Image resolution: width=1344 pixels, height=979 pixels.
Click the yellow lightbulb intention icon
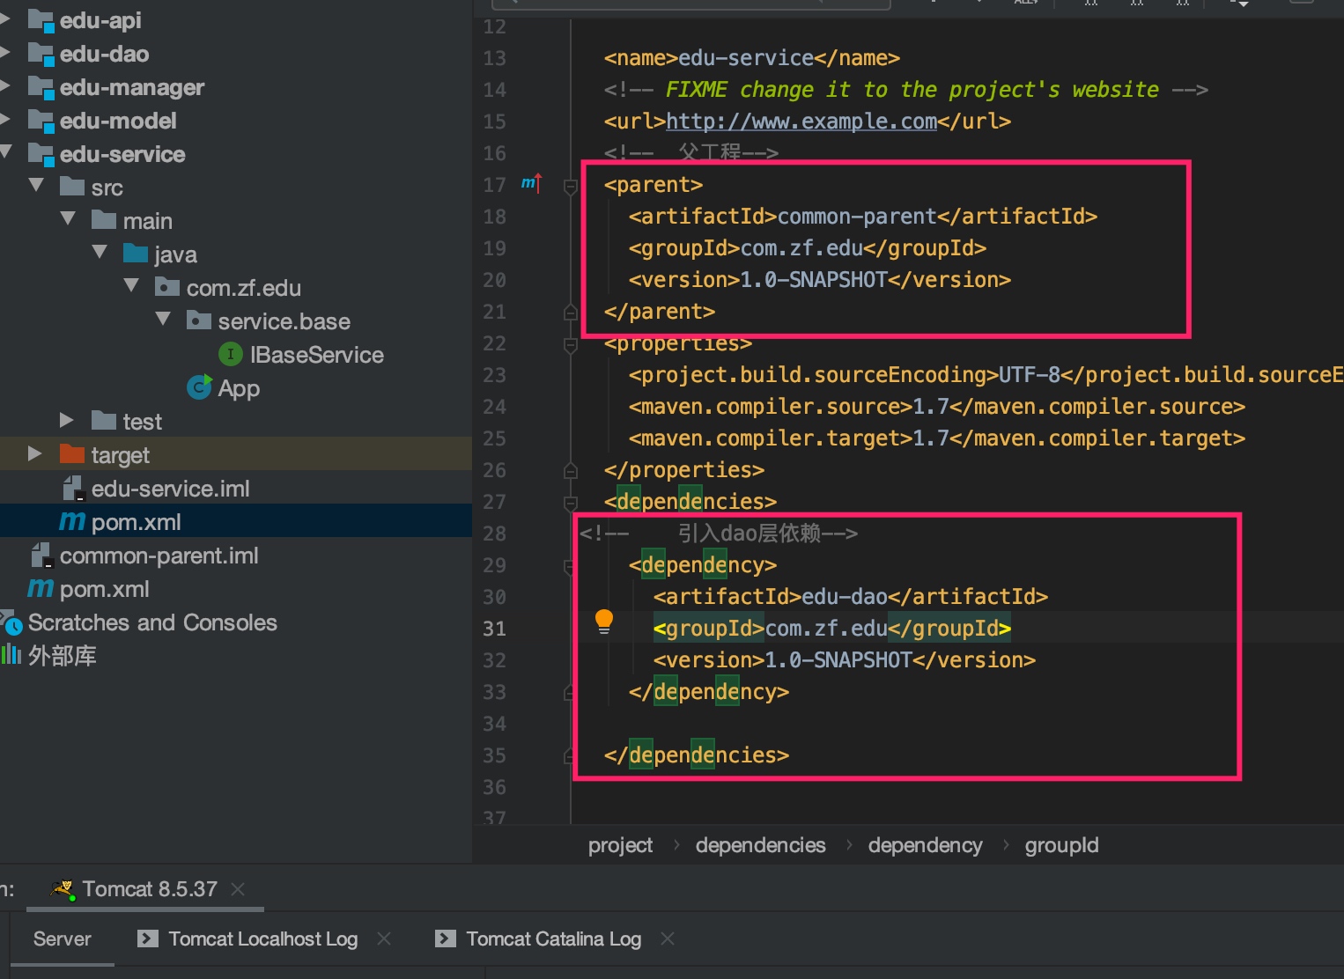603,622
